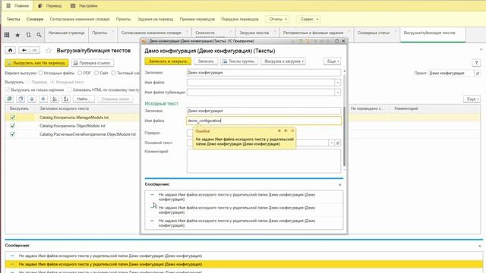Maximize the Демо конфигурация dialog window

[x=337, y=41]
